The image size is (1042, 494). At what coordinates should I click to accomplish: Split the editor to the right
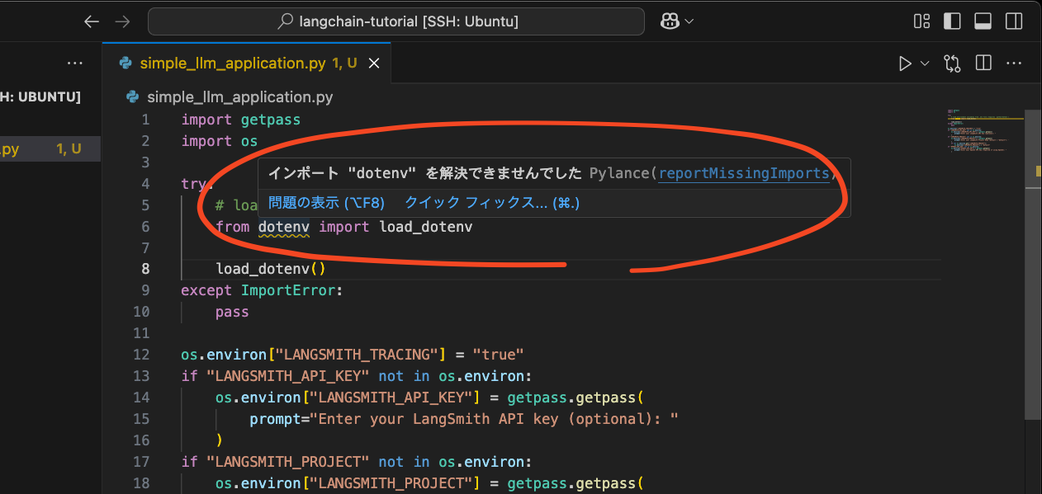point(983,64)
